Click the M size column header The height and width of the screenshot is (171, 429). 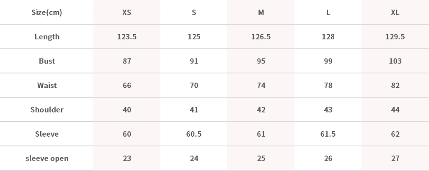tap(261, 13)
